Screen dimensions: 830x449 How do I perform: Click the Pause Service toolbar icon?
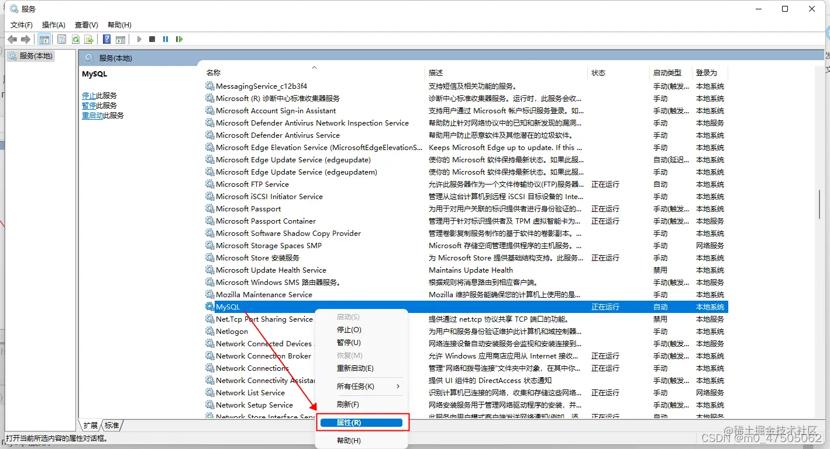pyautogui.click(x=166, y=39)
